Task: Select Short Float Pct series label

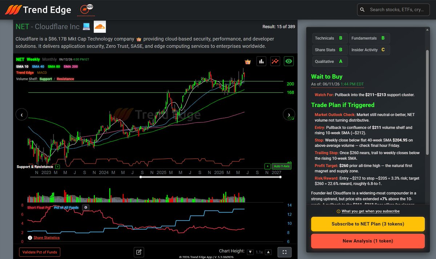Action: (x=39, y=207)
